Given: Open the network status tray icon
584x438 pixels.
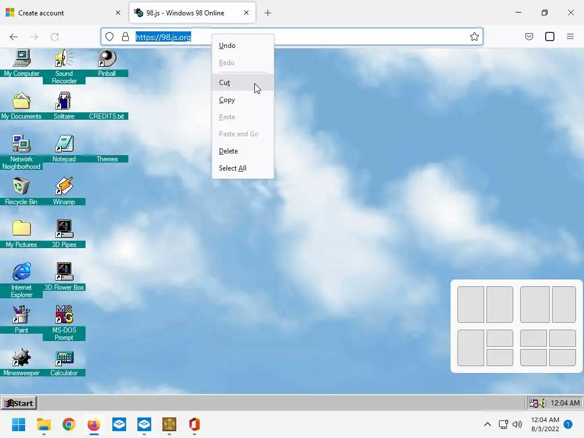Looking at the screenshot, I should pos(504,424).
